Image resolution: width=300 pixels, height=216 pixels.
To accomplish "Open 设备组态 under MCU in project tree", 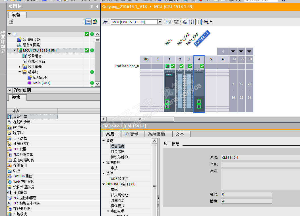I will click(35, 56).
